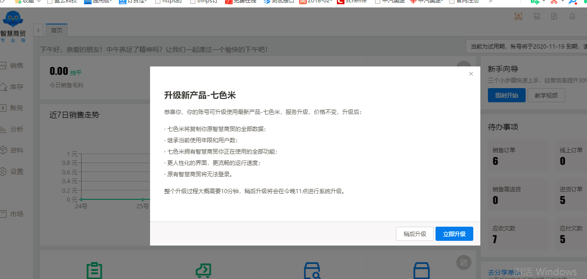Click the green clipboard shortcut icon
This screenshot has width=587, height=279.
94,271
